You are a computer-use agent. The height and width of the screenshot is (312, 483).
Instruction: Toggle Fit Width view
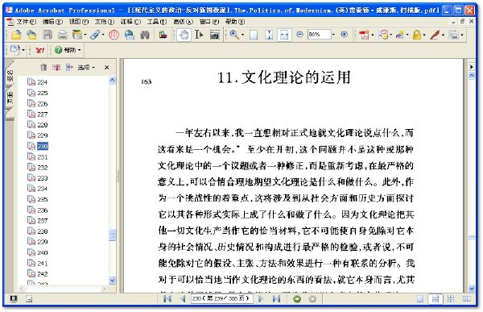pos(284,35)
